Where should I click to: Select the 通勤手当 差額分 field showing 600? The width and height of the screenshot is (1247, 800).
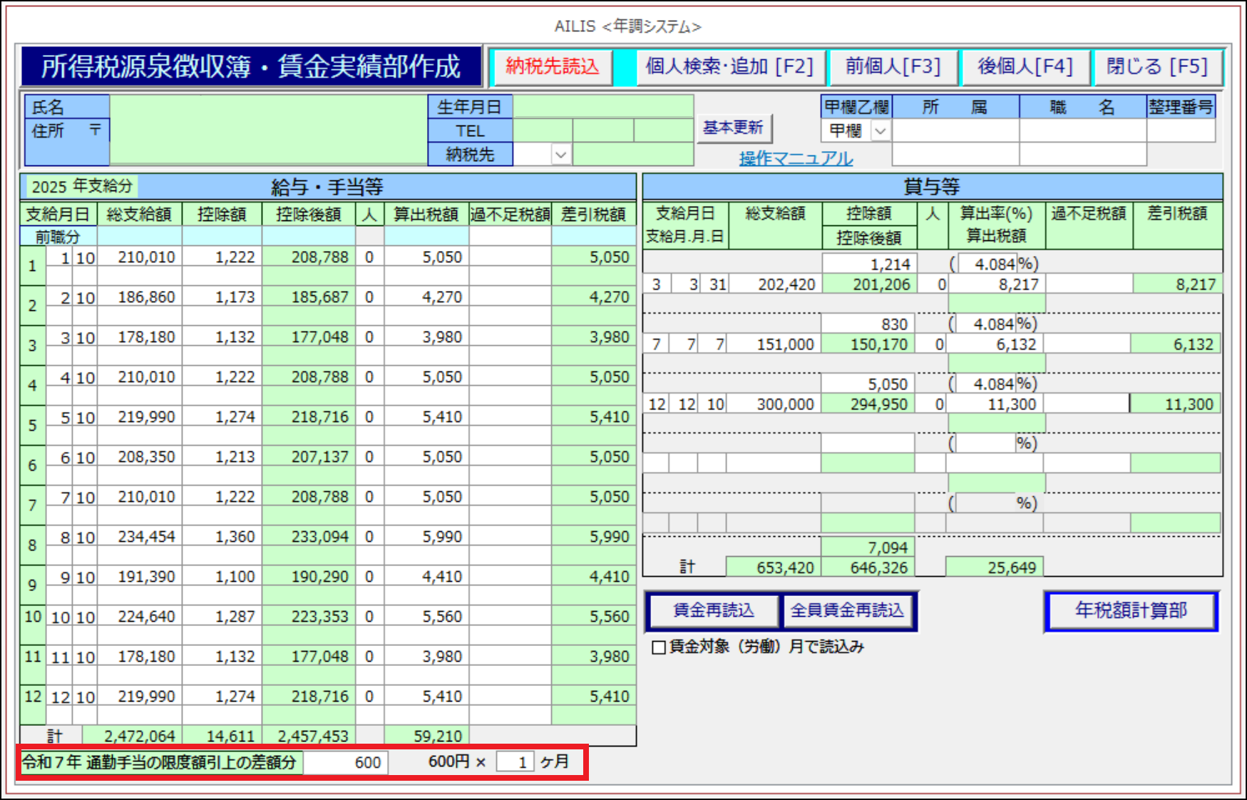click(x=346, y=762)
